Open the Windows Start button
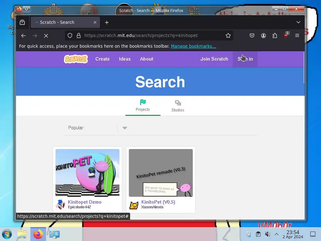 tap(7, 234)
